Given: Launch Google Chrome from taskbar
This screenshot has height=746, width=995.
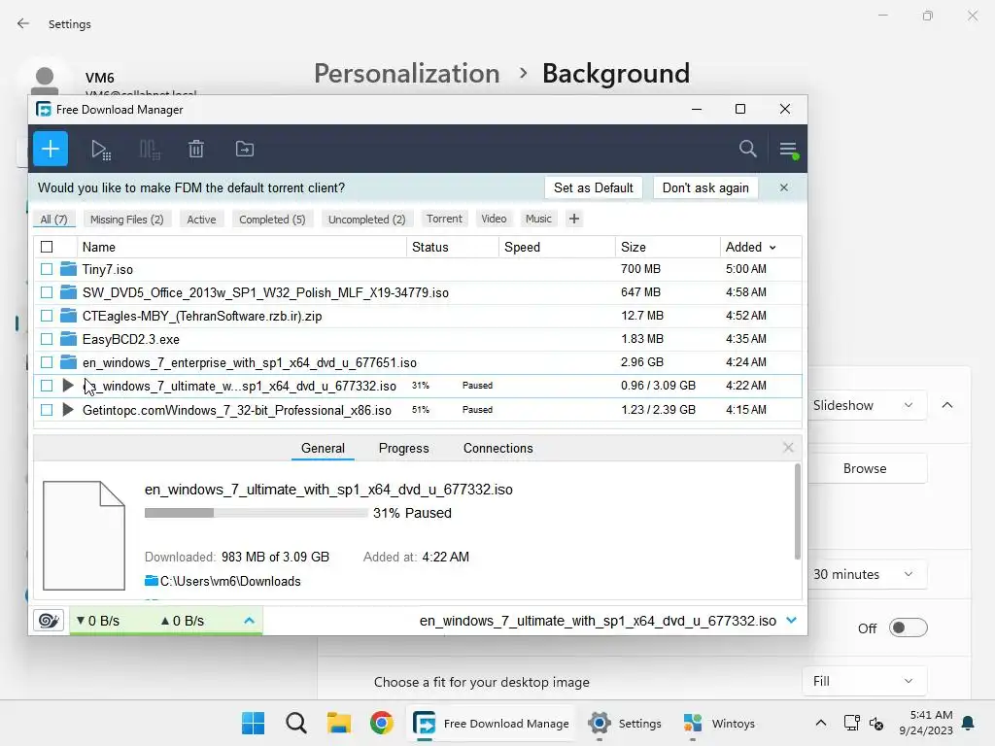Looking at the screenshot, I should [x=381, y=723].
